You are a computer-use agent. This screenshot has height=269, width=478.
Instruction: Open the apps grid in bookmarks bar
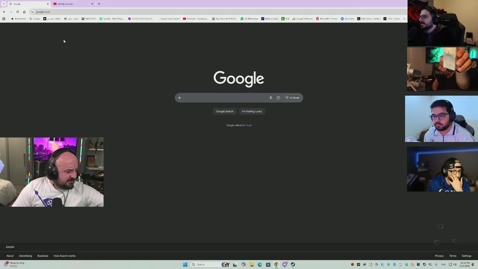4,19
